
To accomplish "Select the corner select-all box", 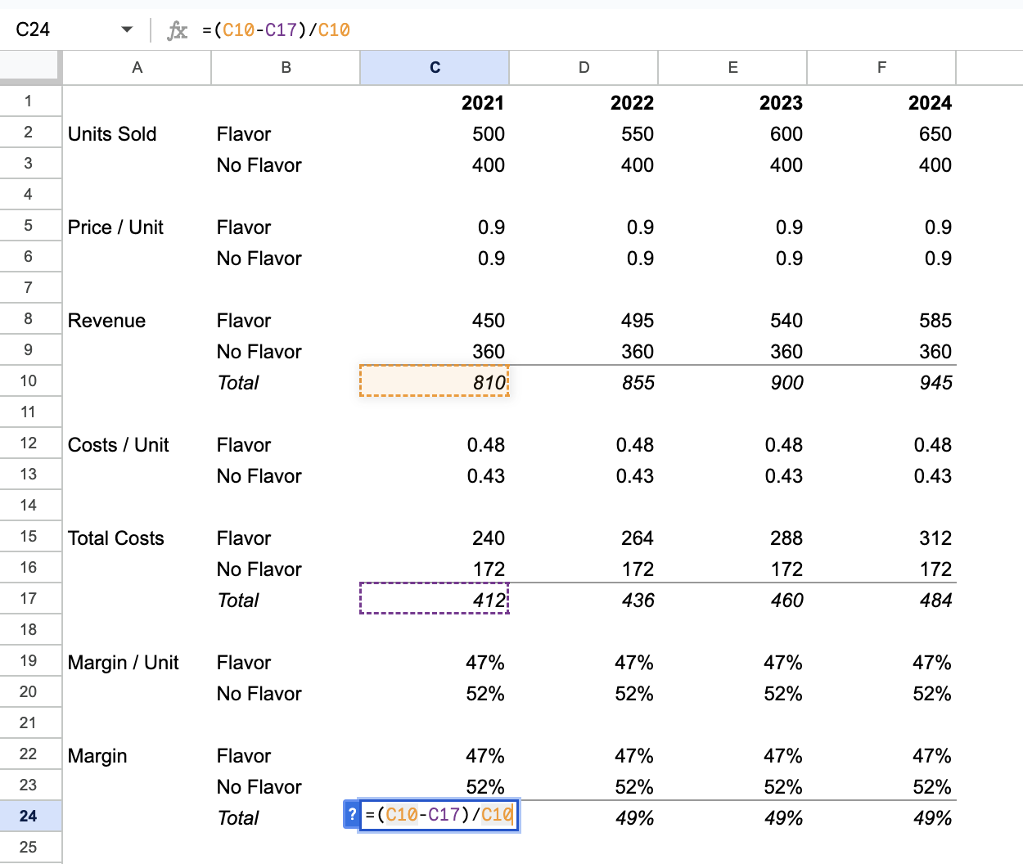I will tap(30, 68).
